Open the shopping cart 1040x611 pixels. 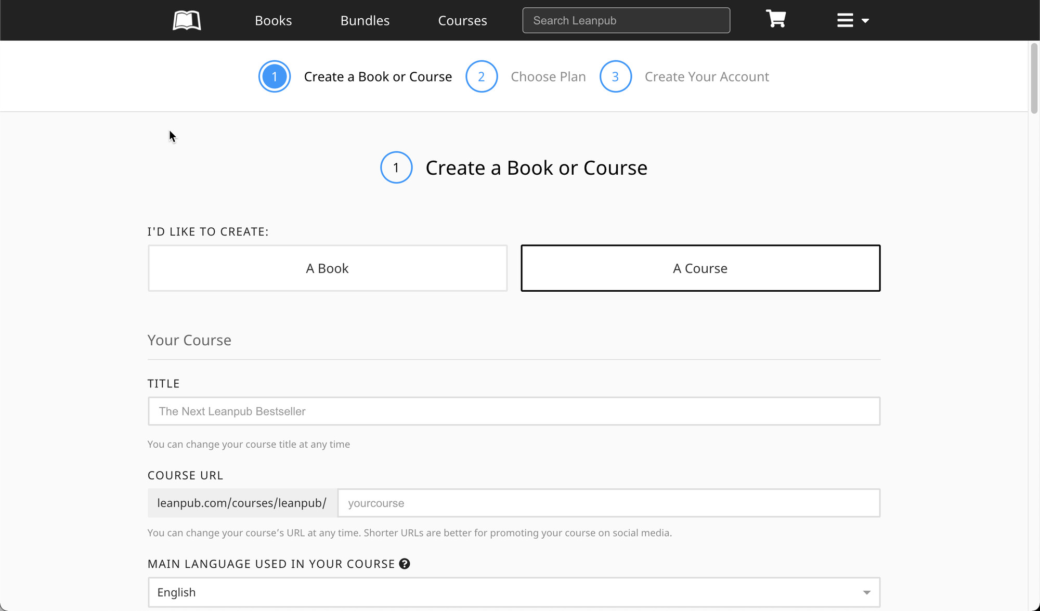pos(775,19)
